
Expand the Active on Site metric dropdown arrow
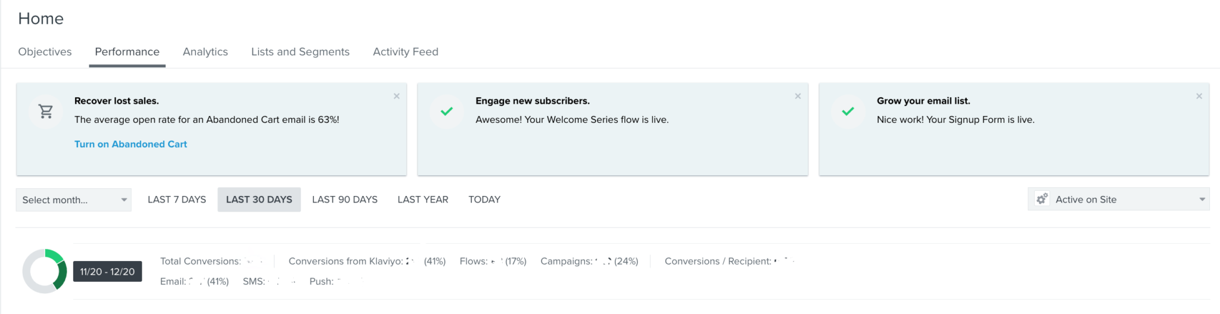click(x=1202, y=200)
